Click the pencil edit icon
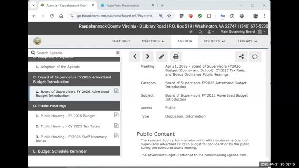This screenshot has width=299, height=168. coord(162,56)
